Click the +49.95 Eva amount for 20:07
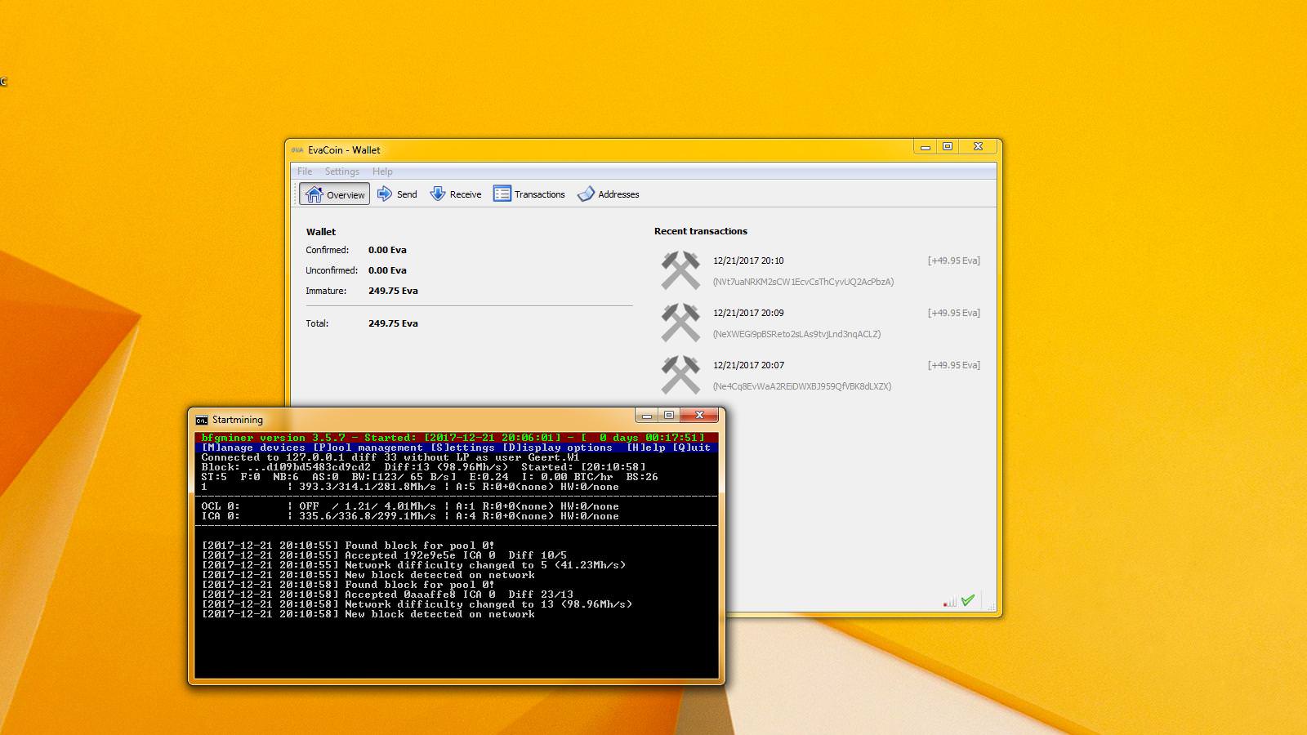This screenshot has height=735, width=1307. click(x=953, y=366)
